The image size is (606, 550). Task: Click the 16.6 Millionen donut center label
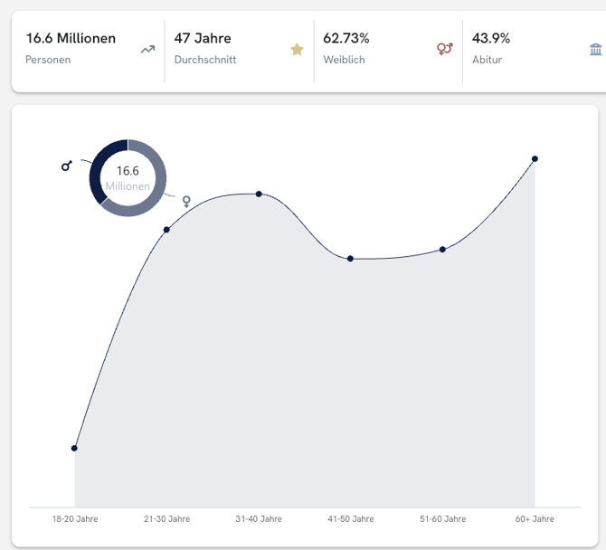tap(128, 177)
